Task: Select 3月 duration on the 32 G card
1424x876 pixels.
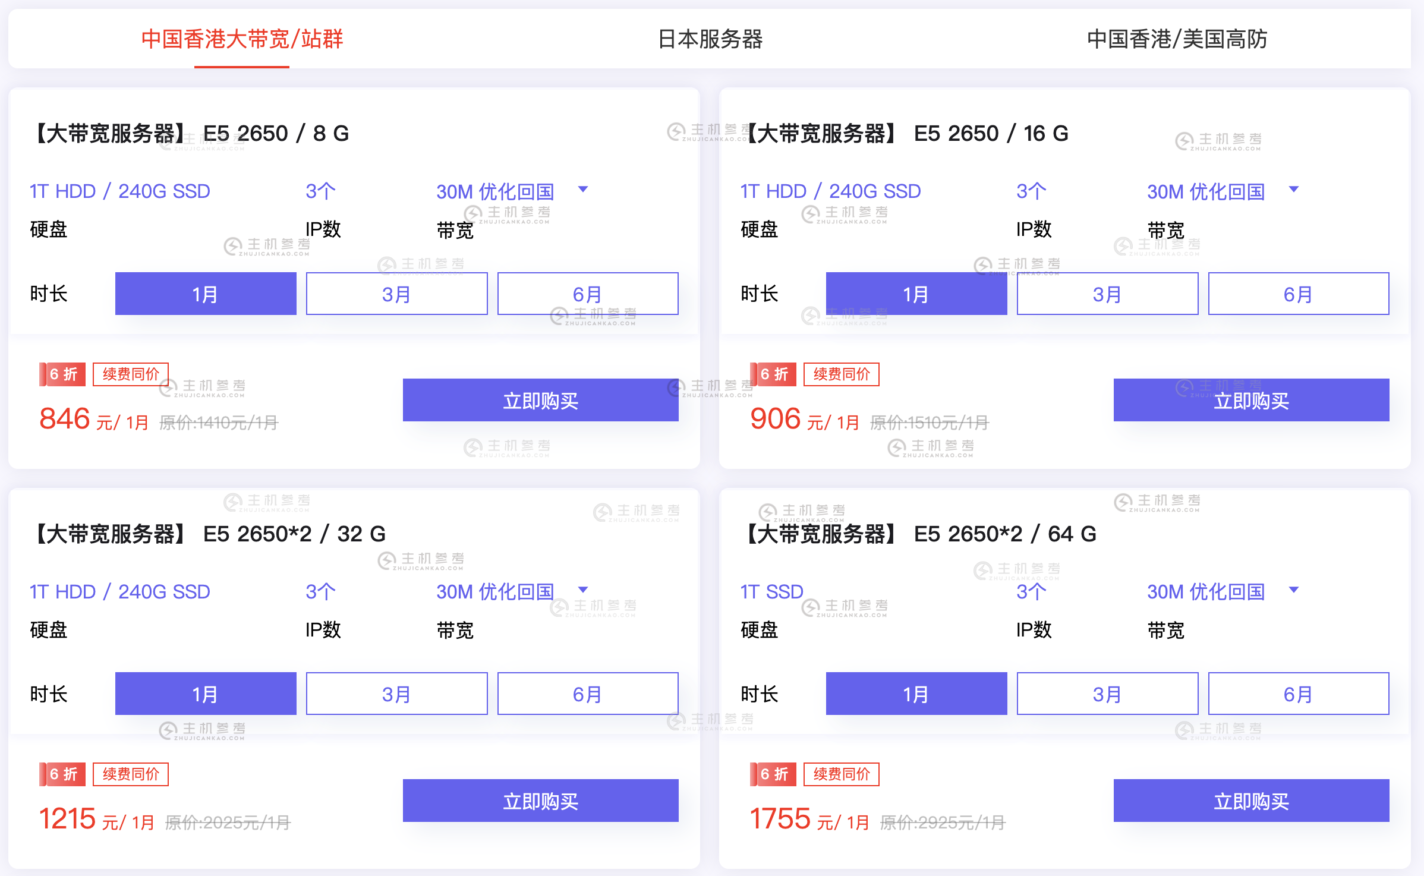Action: pyautogui.click(x=396, y=693)
